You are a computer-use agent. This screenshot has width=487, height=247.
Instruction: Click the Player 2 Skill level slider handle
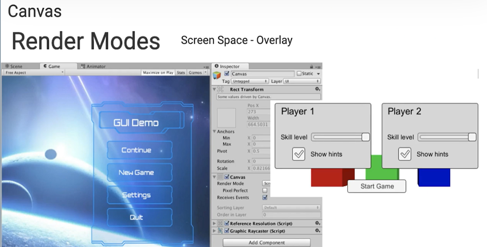pos(472,137)
